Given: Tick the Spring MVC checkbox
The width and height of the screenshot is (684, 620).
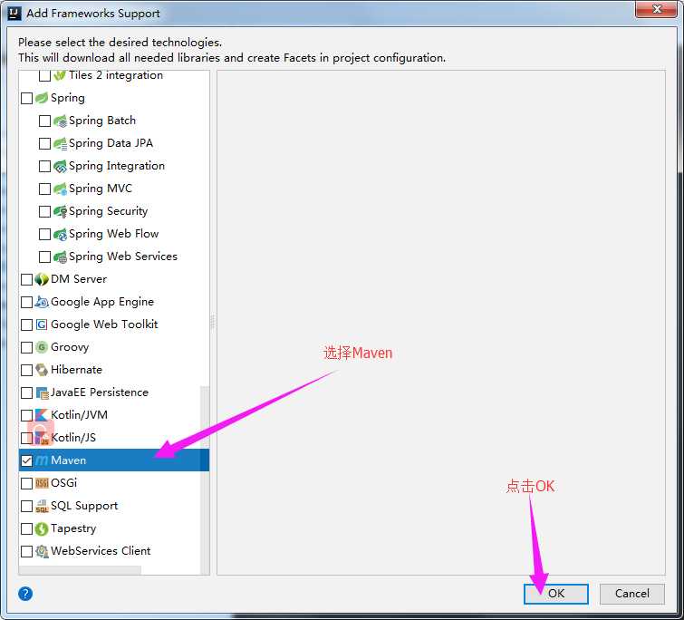Looking at the screenshot, I should pyautogui.click(x=45, y=189).
